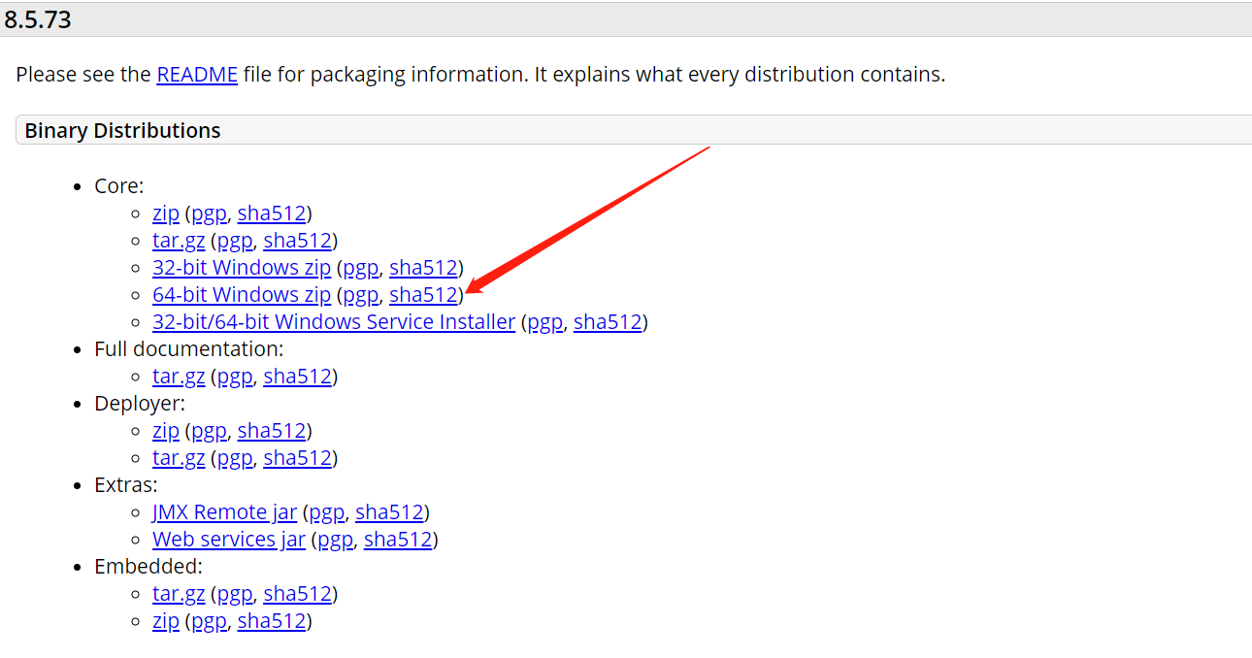1252x658 pixels.
Task: Open sha512 link for 64-bit Windows zip
Action: click(x=423, y=295)
